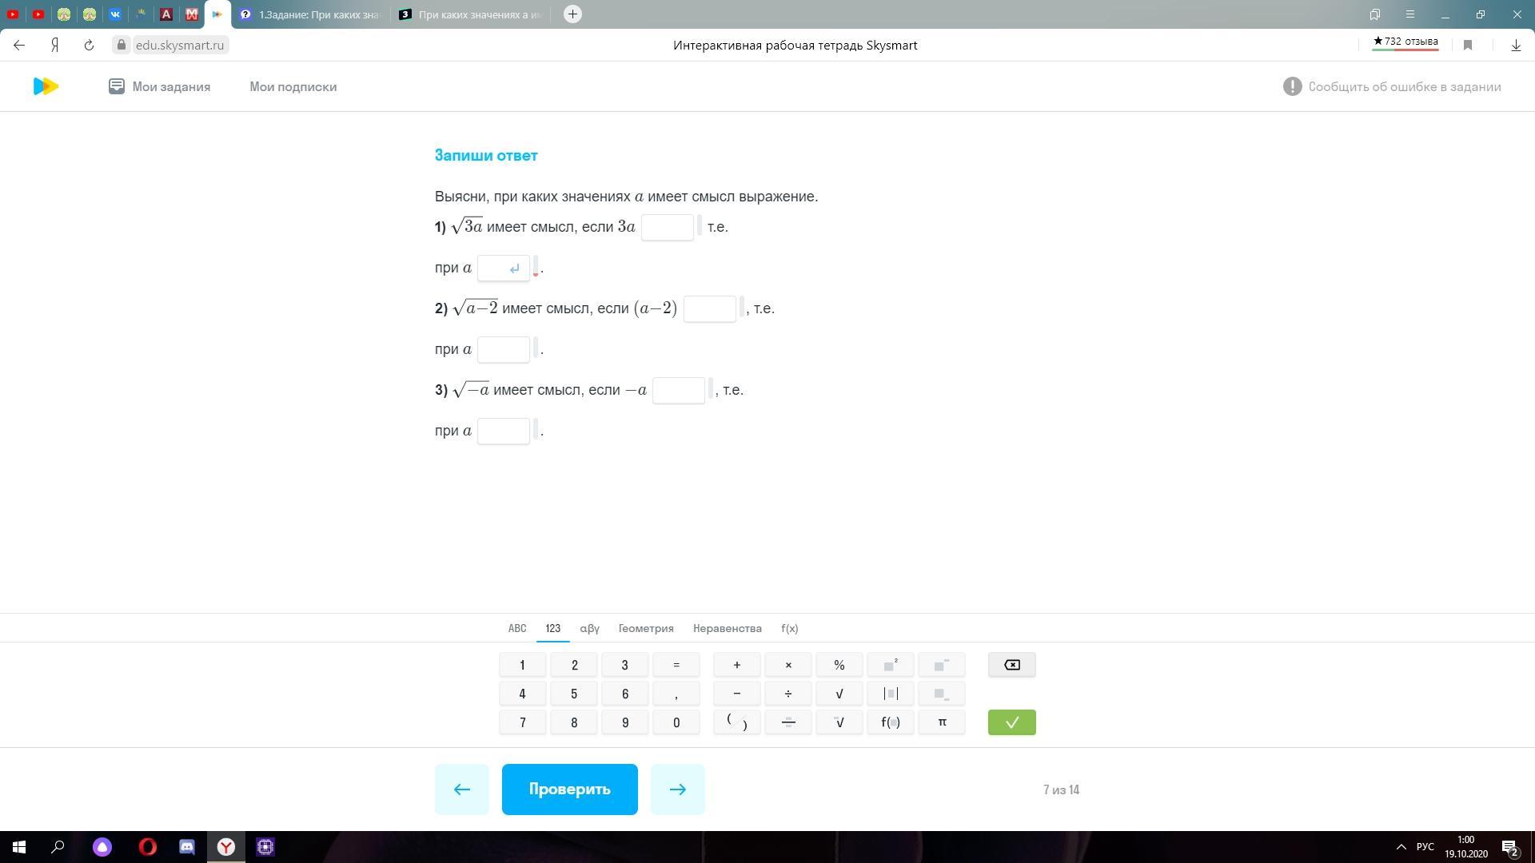
Task: Go to previous task with left arrow
Action: (461, 789)
